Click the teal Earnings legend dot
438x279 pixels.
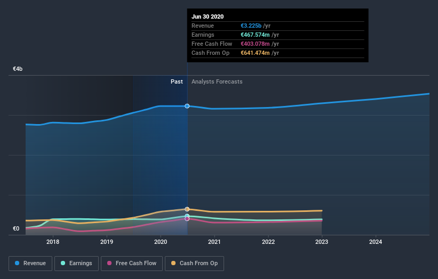point(63,263)
